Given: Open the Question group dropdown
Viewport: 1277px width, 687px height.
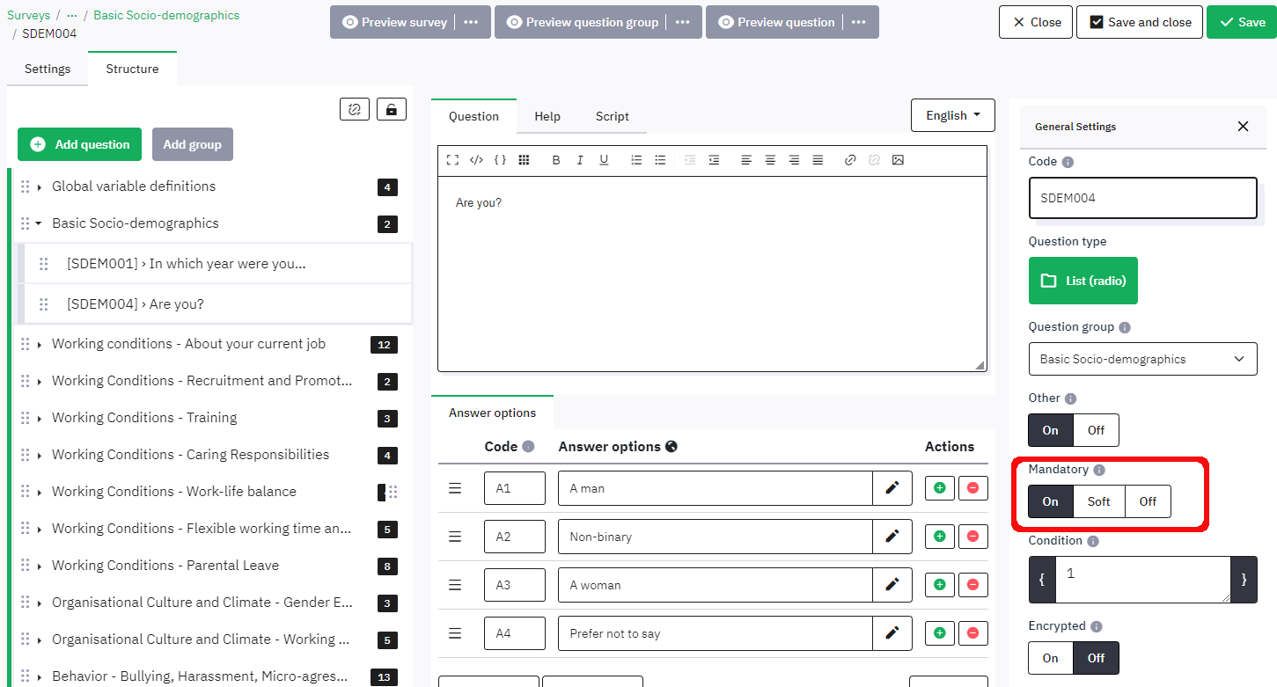Looking at the screenshot, I should pos(1141,359).
